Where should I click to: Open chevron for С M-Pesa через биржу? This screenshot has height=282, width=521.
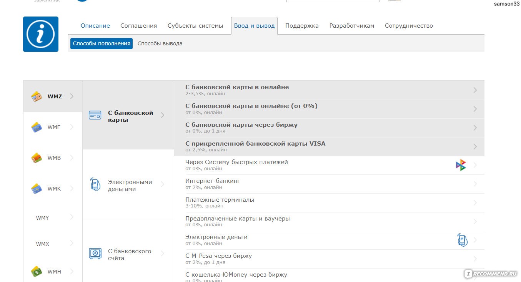[x=475, y=259]
